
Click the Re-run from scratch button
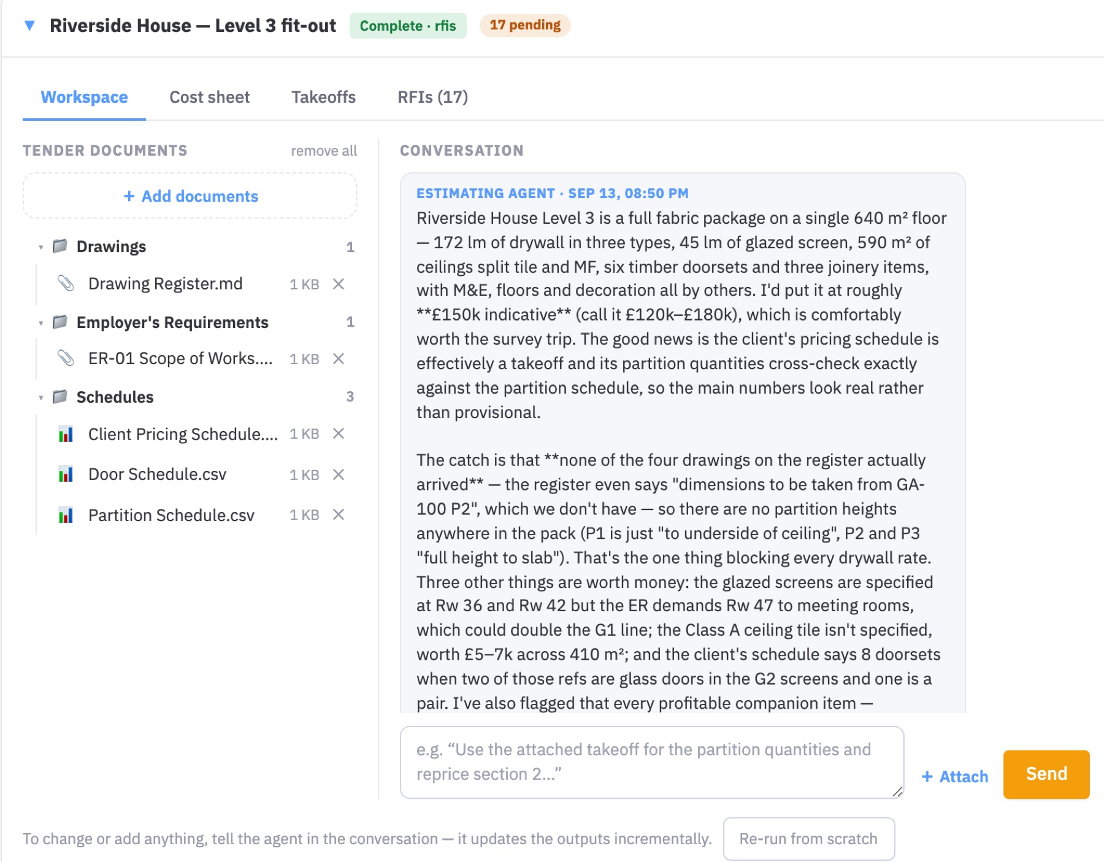(x=808, y=839)
